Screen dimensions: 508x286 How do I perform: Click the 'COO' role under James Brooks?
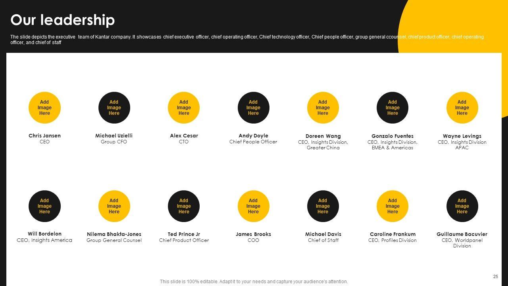click(253, 240)
